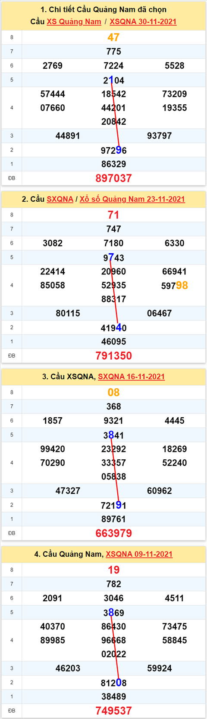Select the number 46095
Viewport: 207px width, 719px height.
[113, 342]
